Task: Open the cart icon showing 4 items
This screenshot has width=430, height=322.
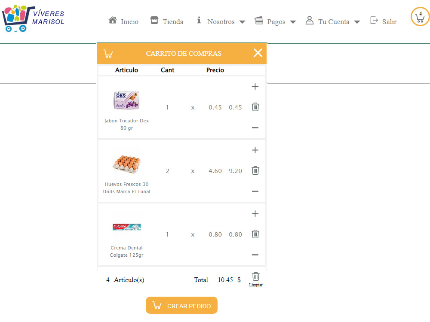Action: 420,17
